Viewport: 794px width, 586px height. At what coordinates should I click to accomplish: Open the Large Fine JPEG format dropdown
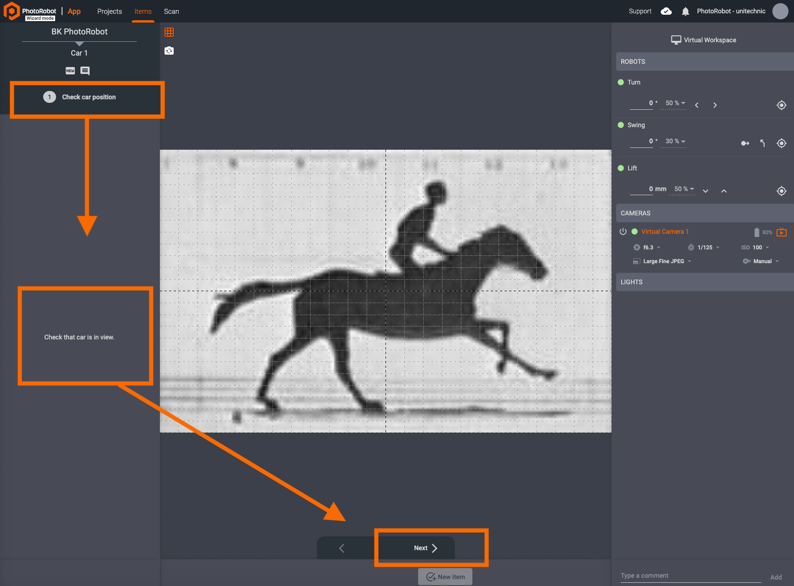coord(663,261)
